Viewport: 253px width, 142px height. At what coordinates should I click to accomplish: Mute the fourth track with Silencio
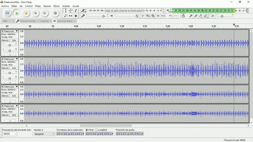click(x=5, y=115)
